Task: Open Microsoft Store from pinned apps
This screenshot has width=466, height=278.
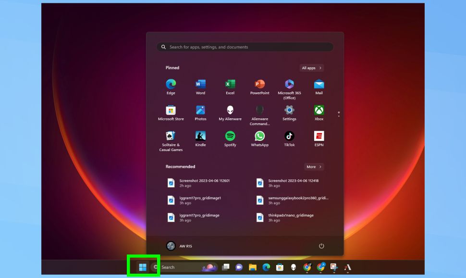Action: click(x=171, y=113)
